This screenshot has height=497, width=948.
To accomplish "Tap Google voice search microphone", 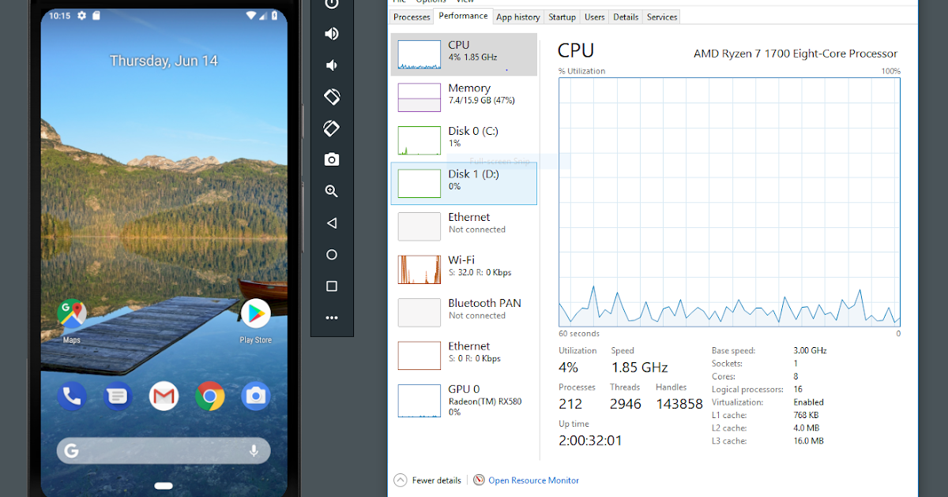I will [254, 450].
